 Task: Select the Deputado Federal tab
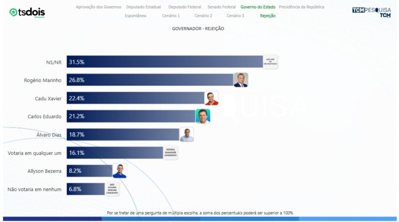pyautogui.click(x=185, y=7)
